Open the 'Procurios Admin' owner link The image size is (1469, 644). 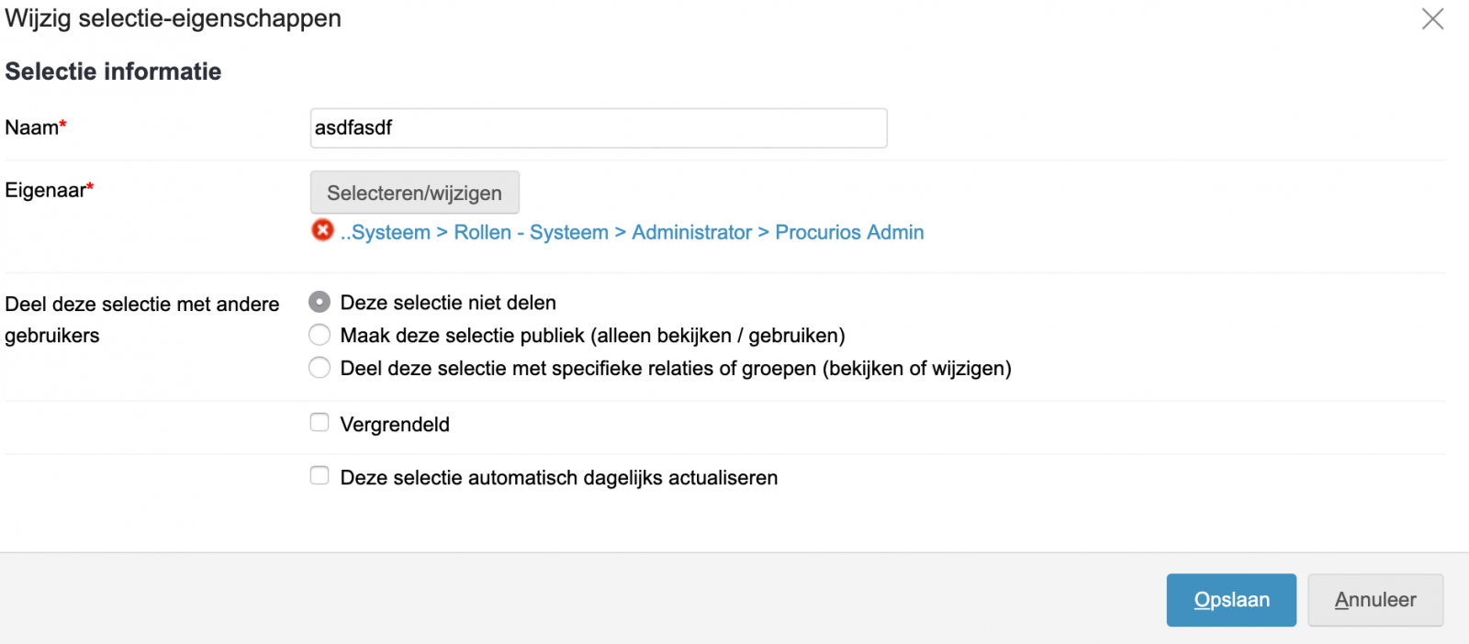point(849,233)
